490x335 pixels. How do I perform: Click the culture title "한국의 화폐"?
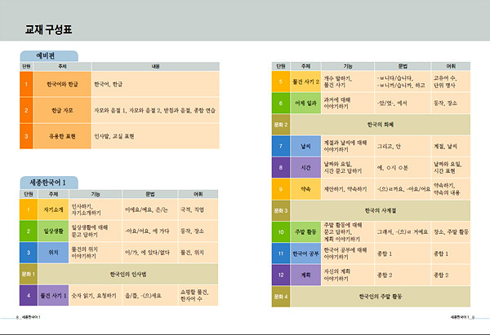point(381,125)
